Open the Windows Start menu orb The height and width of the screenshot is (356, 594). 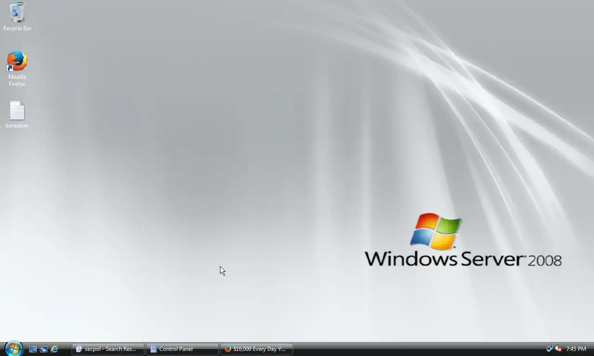13,349
